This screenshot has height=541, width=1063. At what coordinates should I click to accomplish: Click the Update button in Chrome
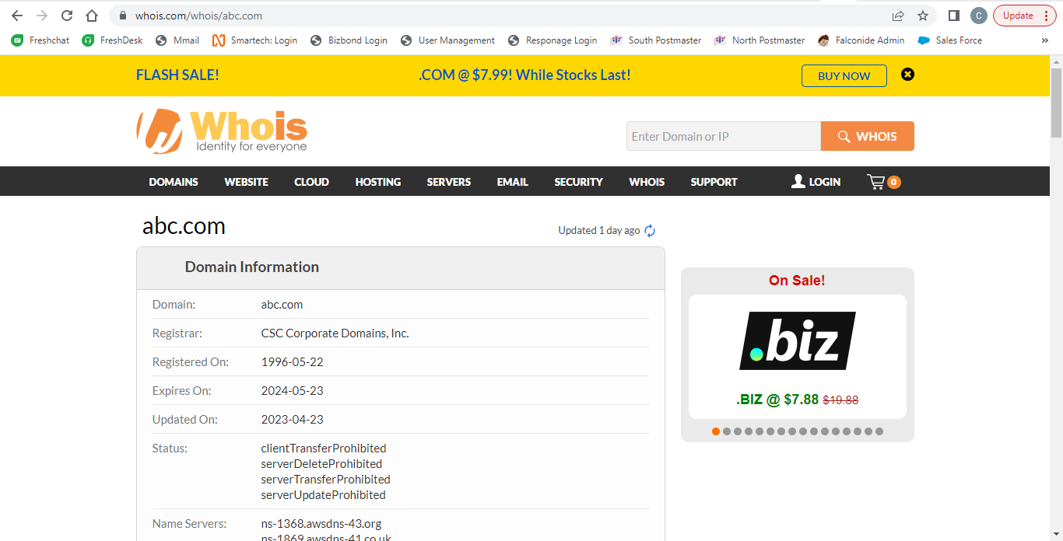(x=1024, y=16)
